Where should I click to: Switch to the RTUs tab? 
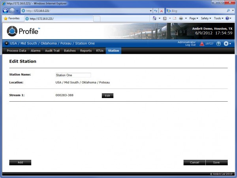click(x=100, y=51)
